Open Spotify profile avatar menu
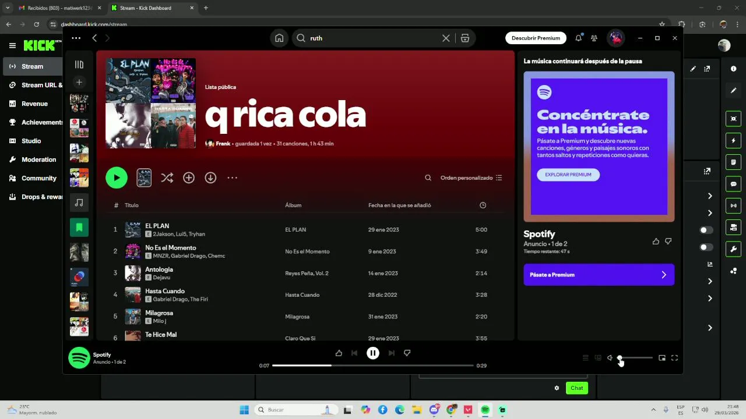The image size is (746, 419). pyautogui.click(x=615, y=38)
